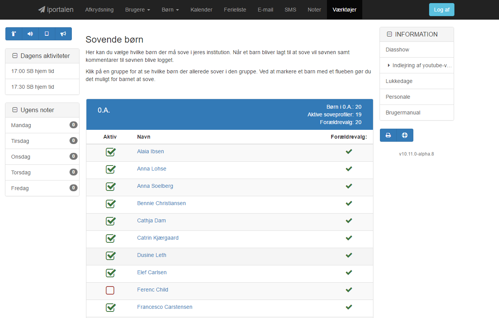Viewport: 499px width, 318px height.
Task: Open Lukkedage in Information panel
Action: (417, 81)
